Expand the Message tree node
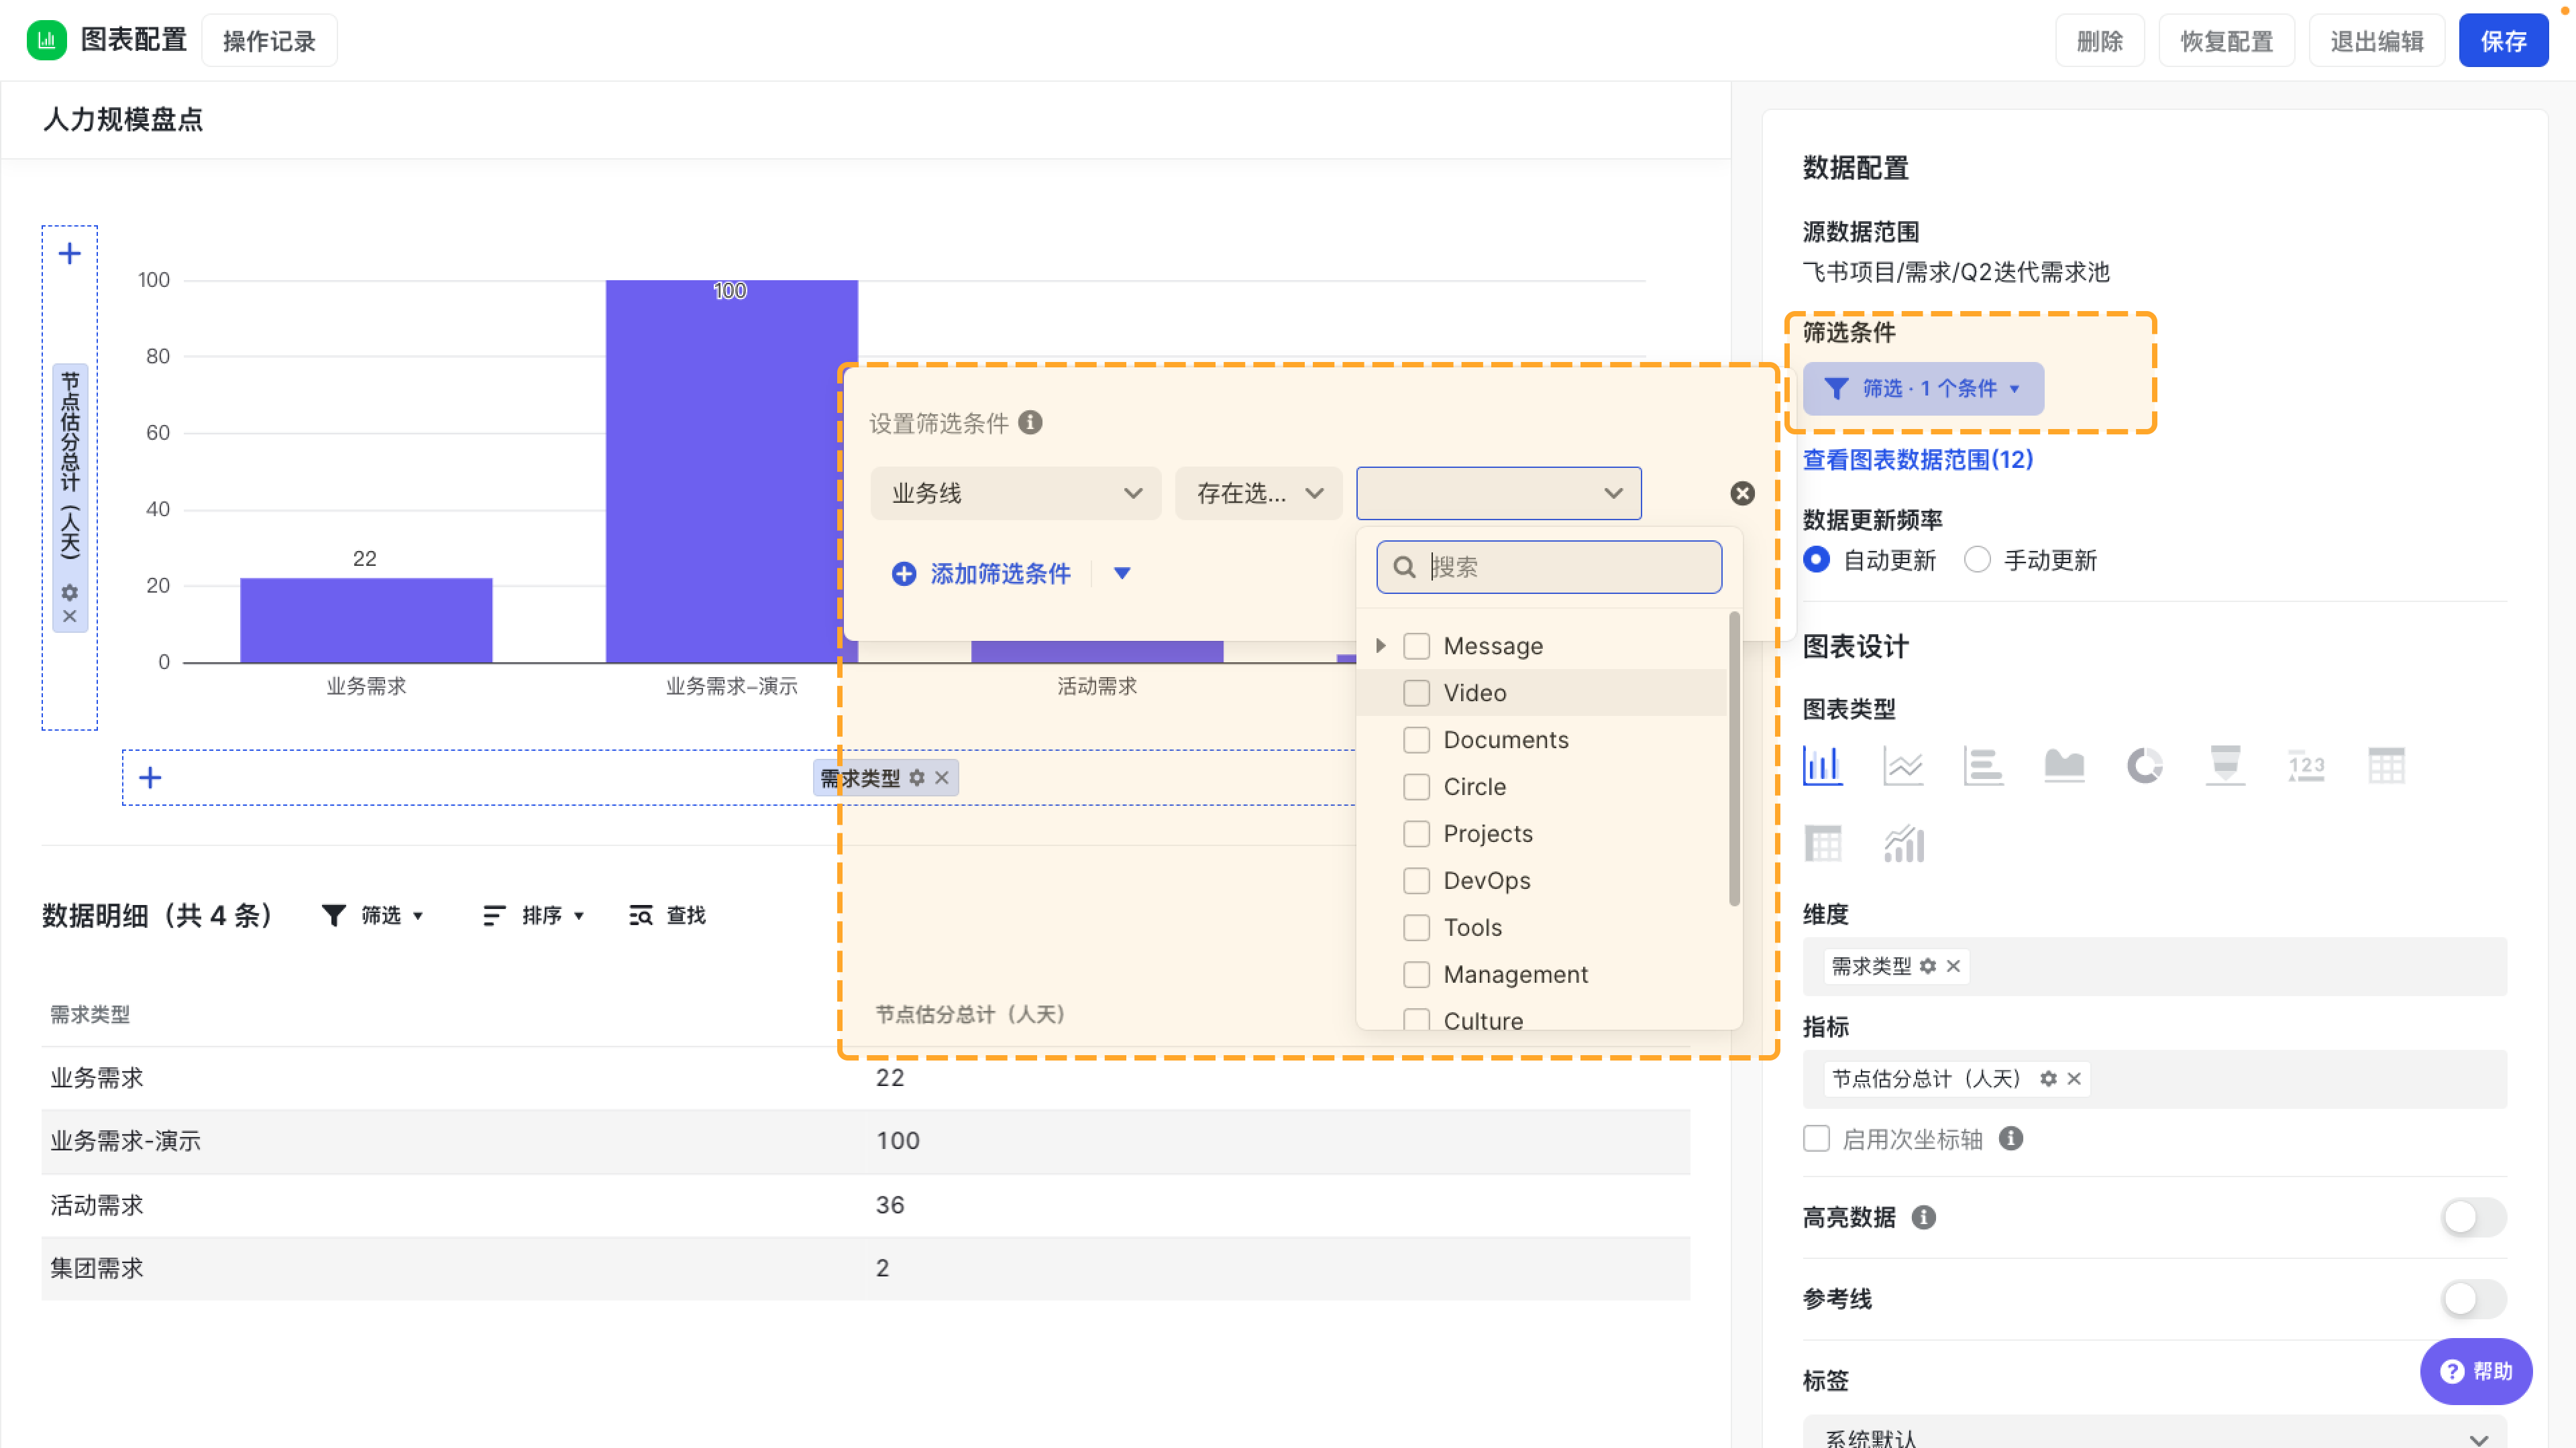 [1381, 646]
